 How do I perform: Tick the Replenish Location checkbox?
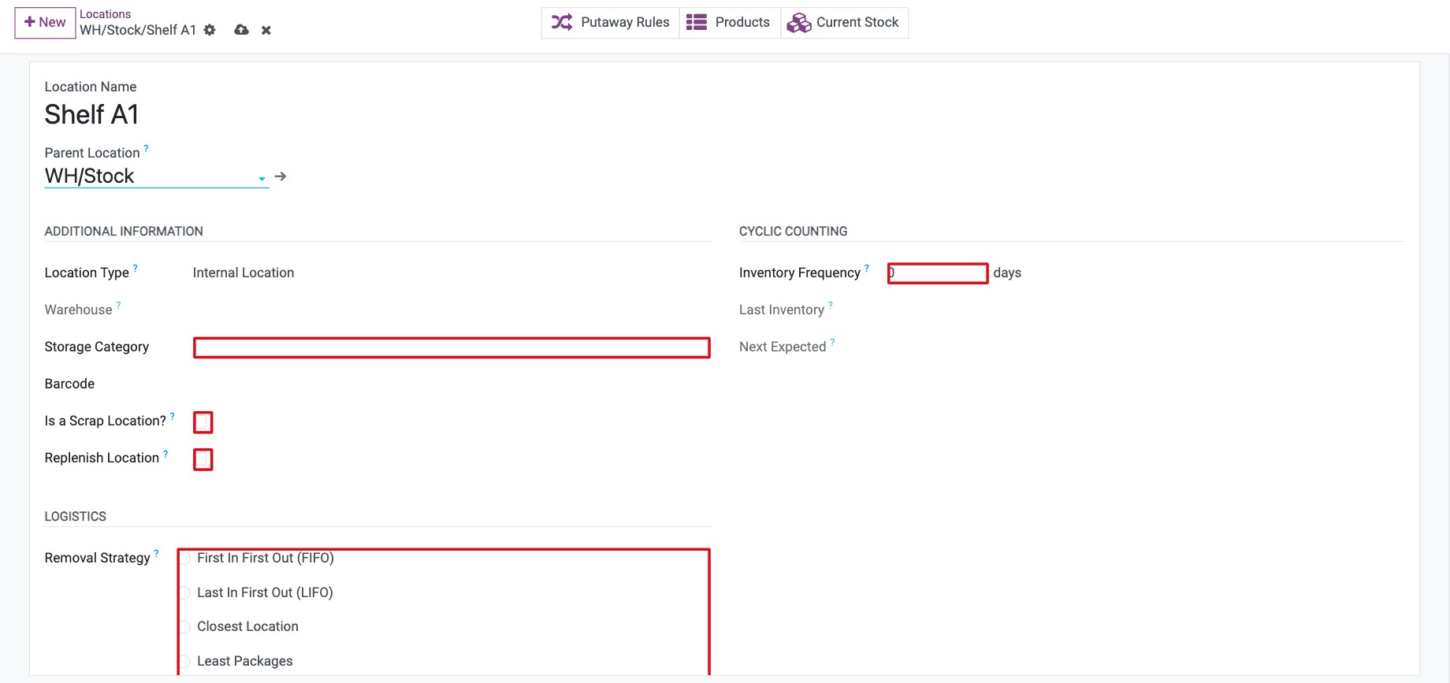(203, 459)
